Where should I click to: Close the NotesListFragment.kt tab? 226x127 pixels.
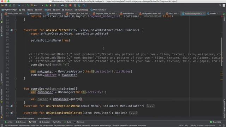pyautogui.click(x=204, y=13)
